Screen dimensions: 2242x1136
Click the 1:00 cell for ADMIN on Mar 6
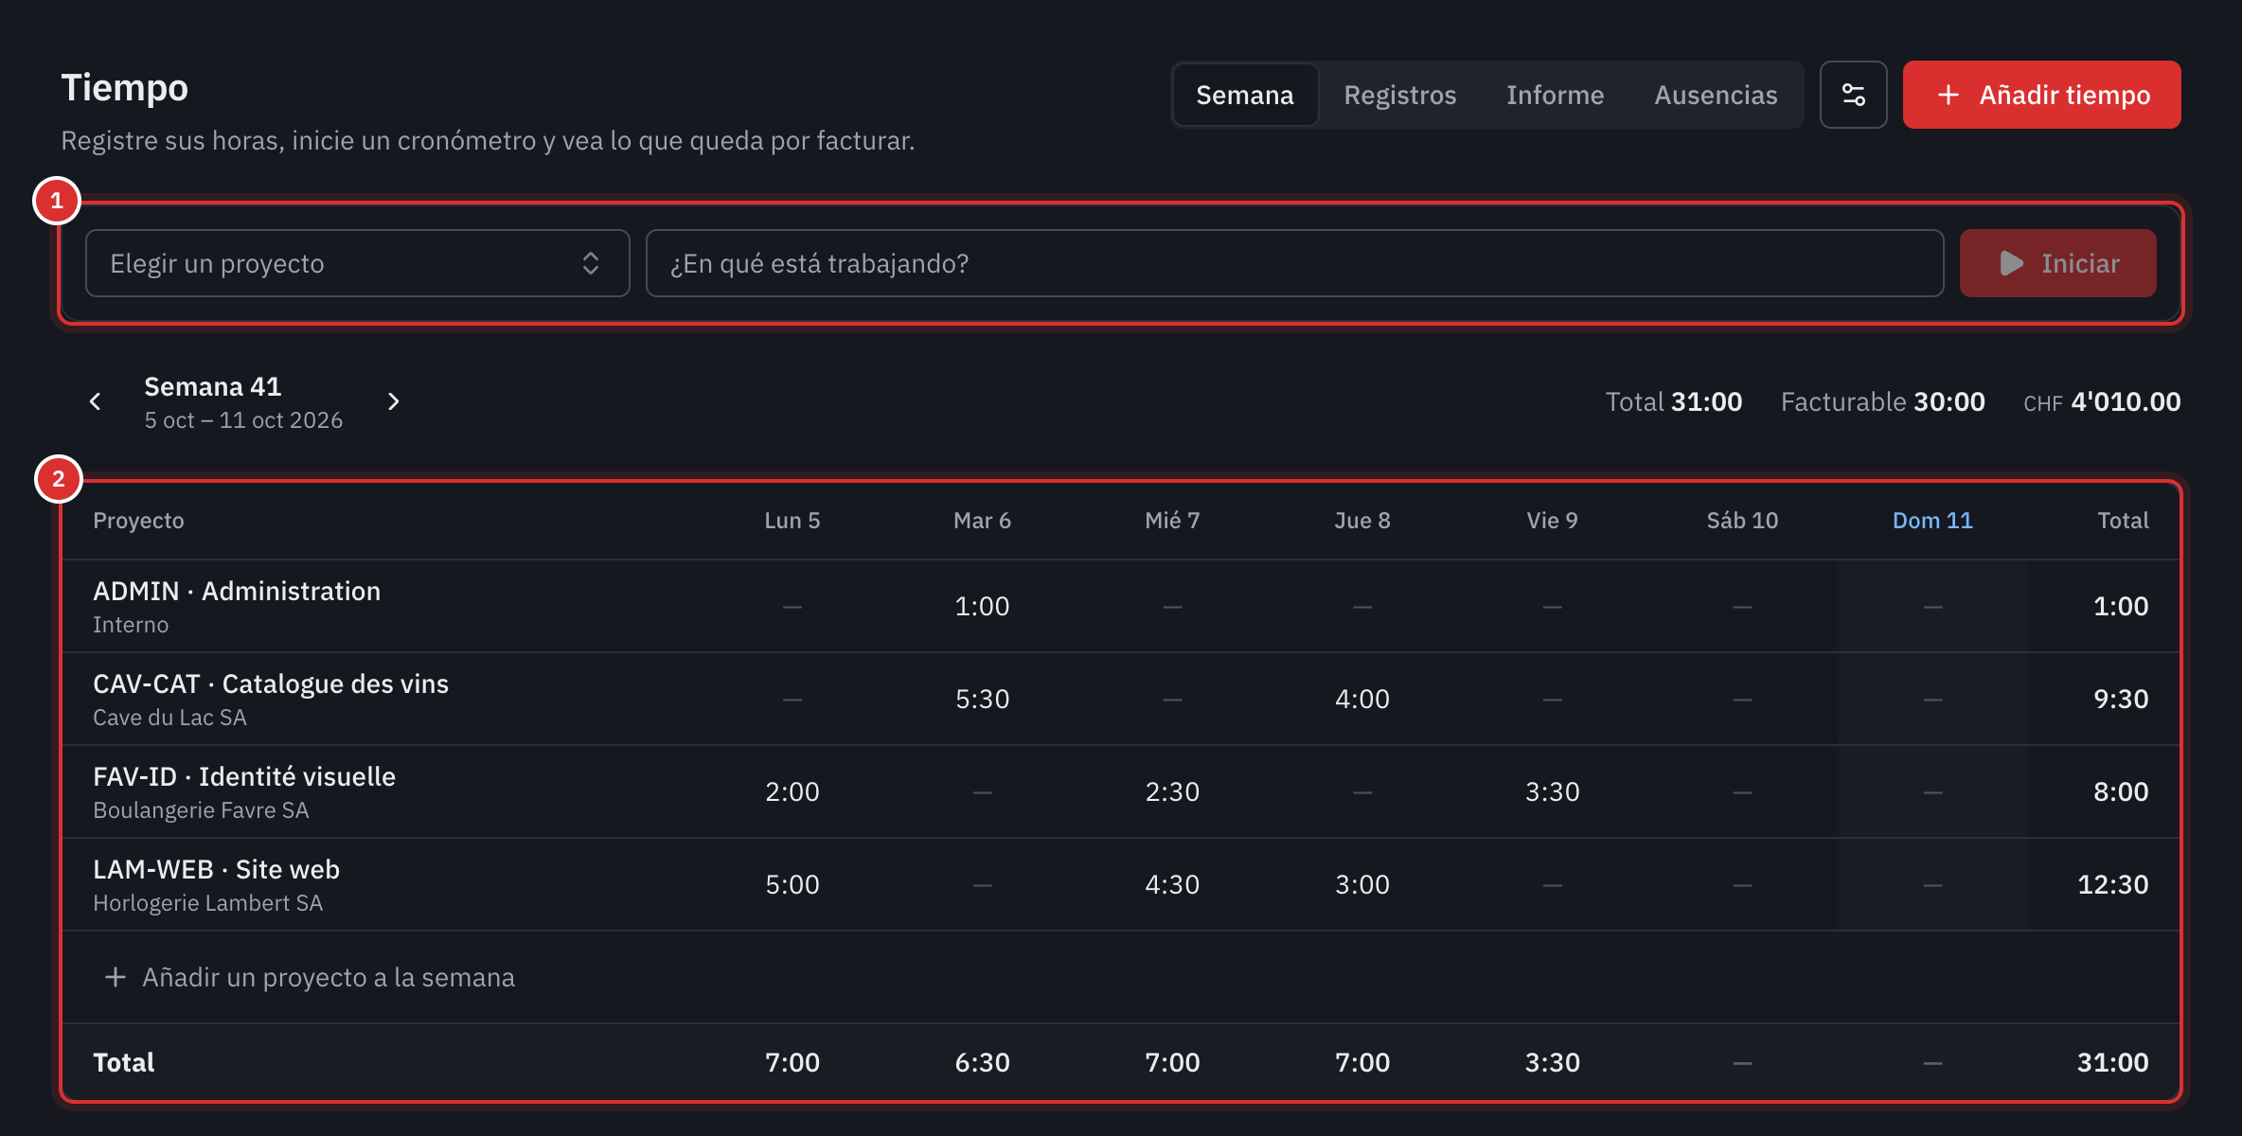coord(982,606)
